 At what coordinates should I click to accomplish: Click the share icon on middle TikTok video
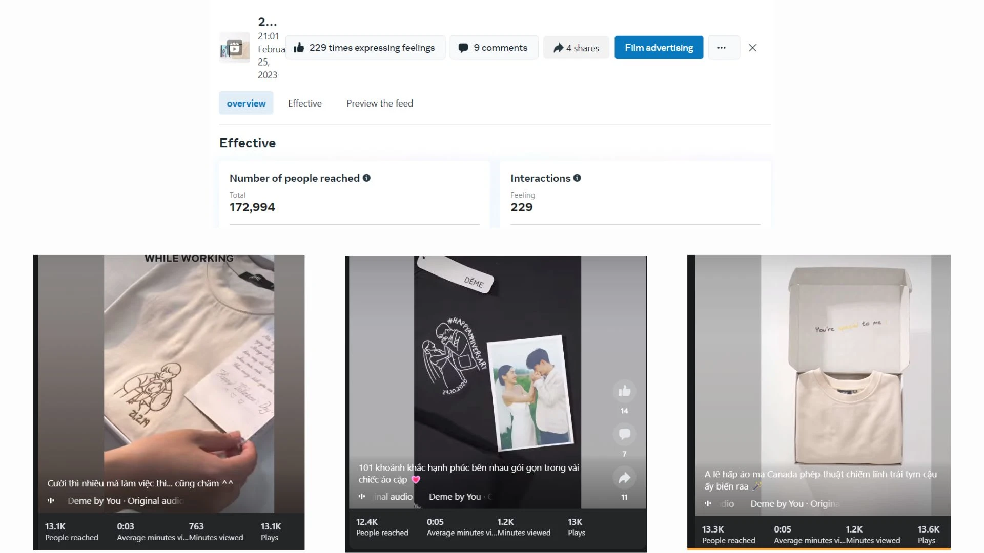623,478
